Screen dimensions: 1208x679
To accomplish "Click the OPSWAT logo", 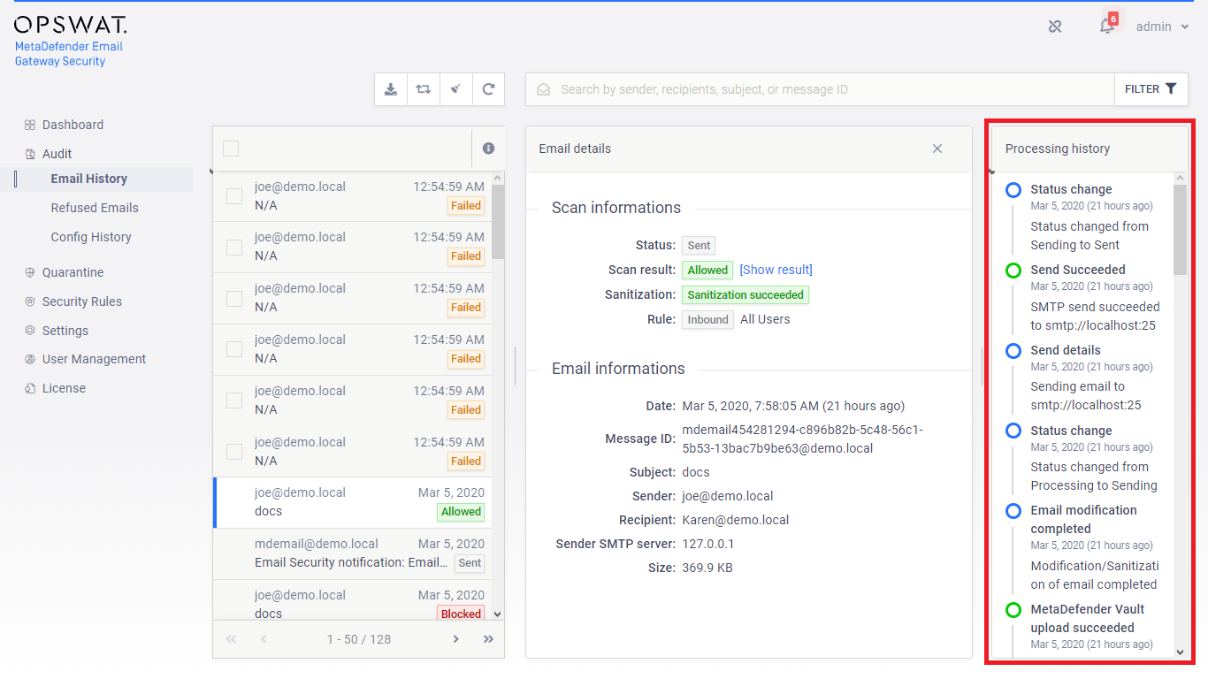I will pos(70,25).
